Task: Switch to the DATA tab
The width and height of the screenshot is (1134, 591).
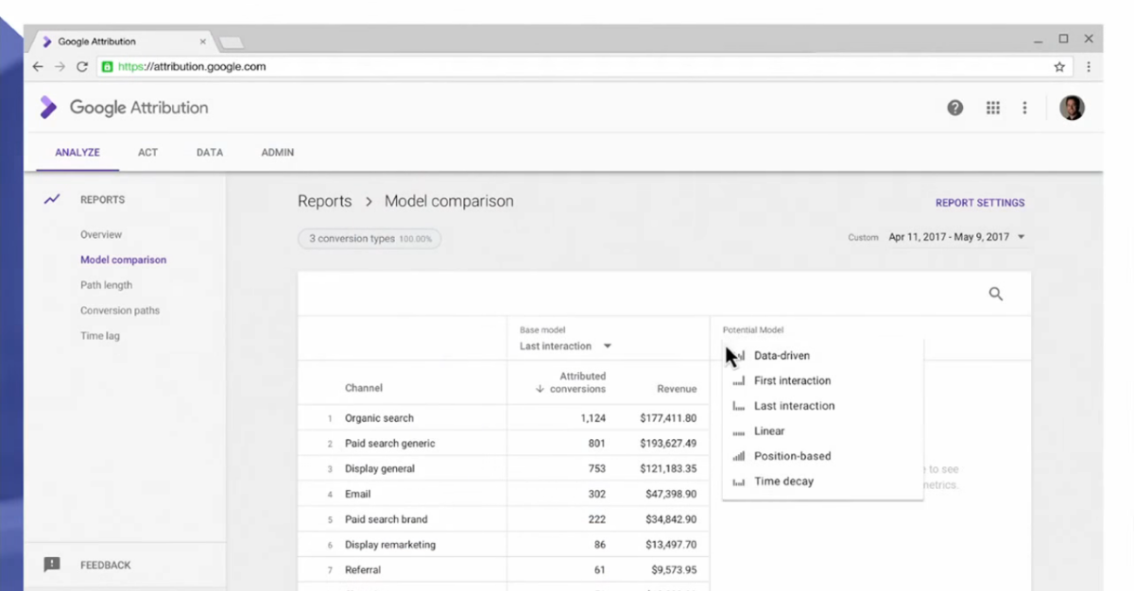Action: point(210,152)
